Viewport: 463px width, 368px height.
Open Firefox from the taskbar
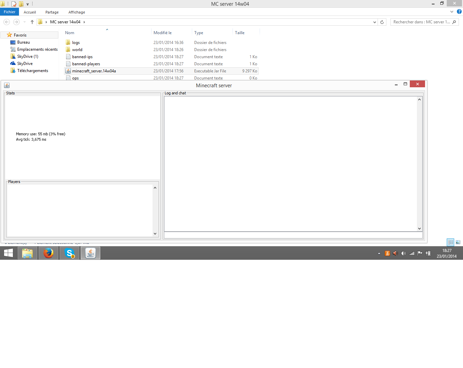48,253
